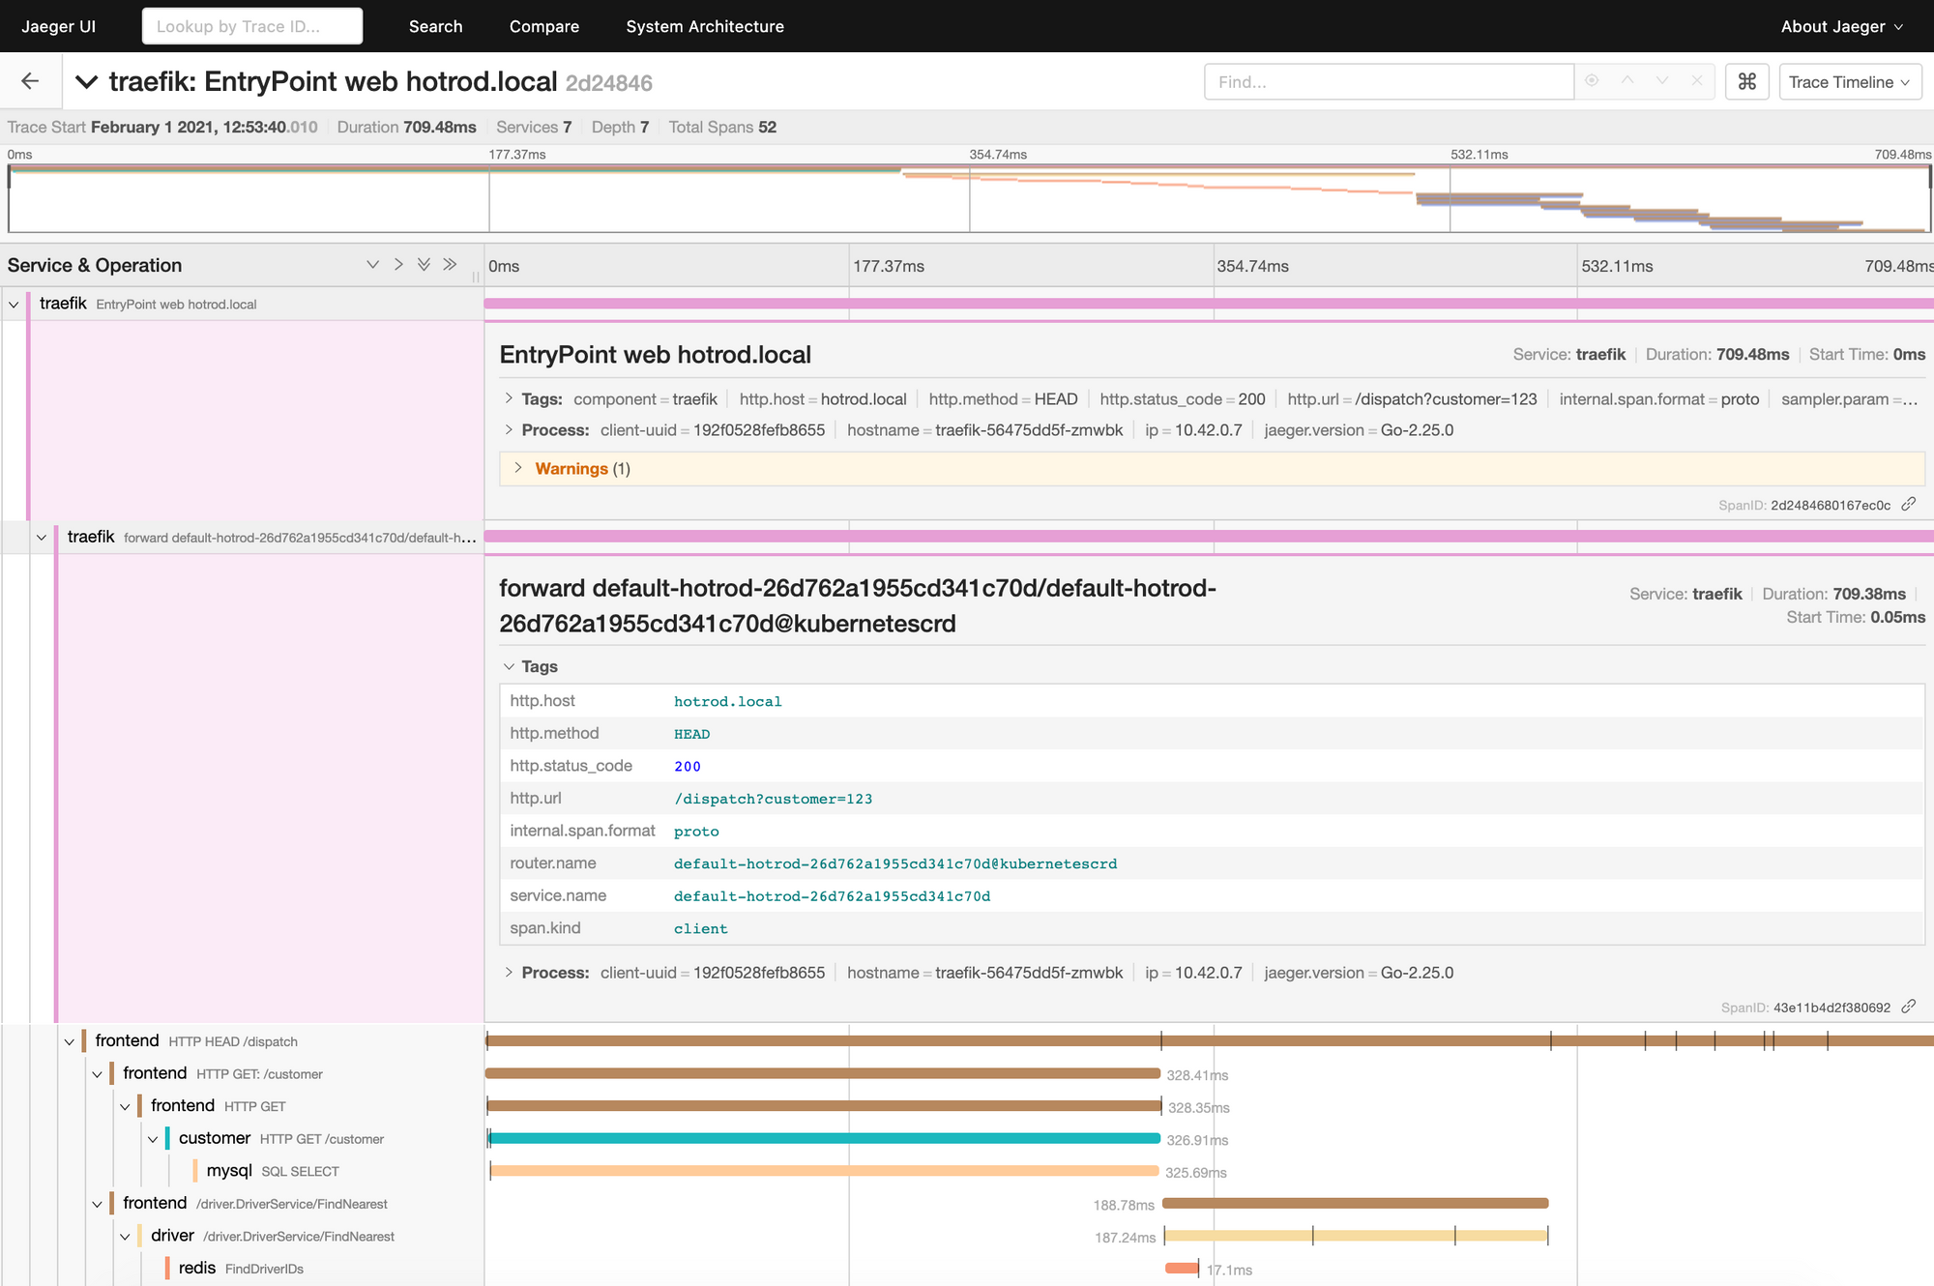Screen dimensions: 1934x1286
Task: Jump to next find result arrow
Action: [1662, 81]
